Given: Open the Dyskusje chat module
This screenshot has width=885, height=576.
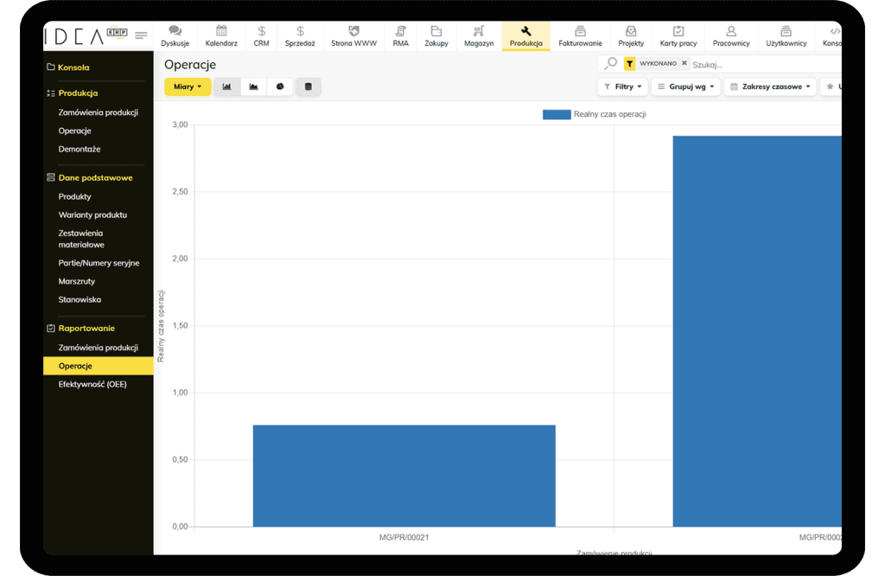Looking at the screenshot, I should [175, 35].
